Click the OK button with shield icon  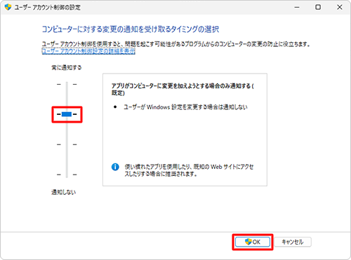point(253,242)
